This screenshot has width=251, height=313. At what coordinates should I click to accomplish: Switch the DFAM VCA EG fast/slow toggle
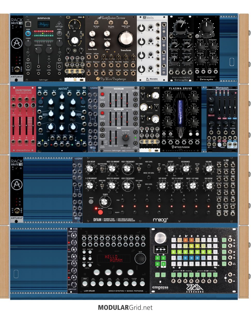coord(197,169)
